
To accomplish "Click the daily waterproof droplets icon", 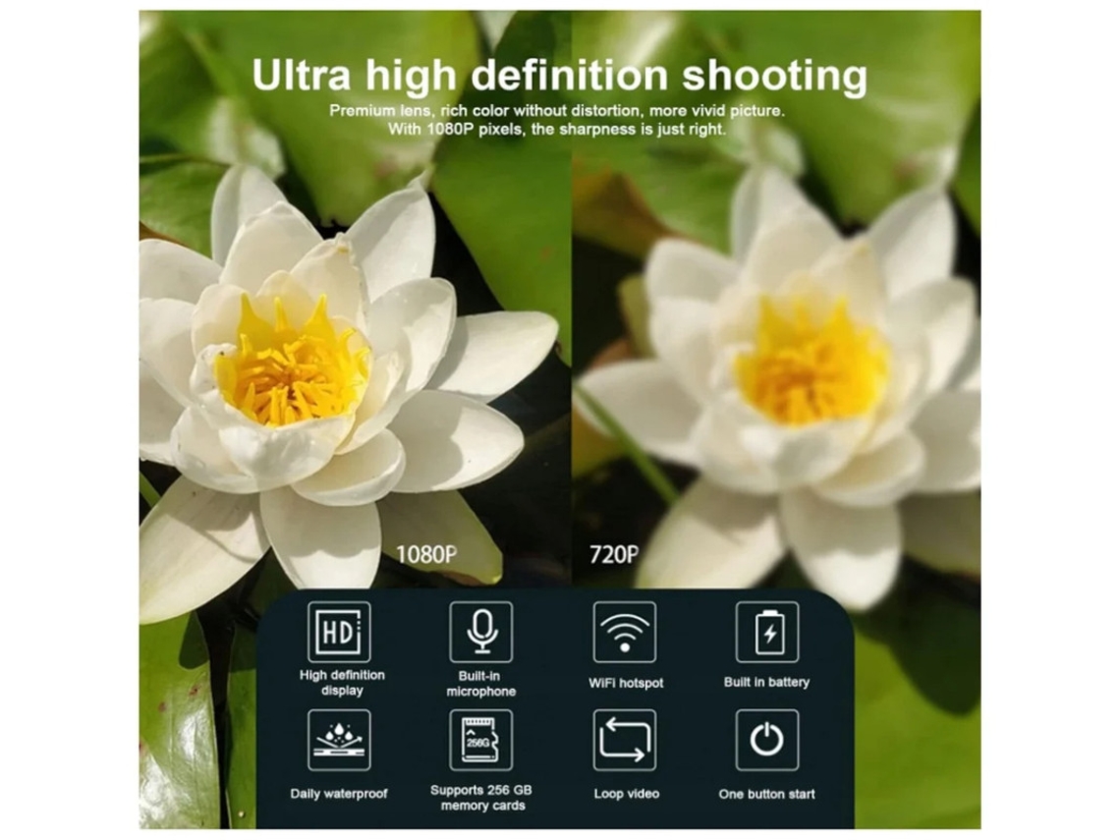I will (x=339, y=740).
